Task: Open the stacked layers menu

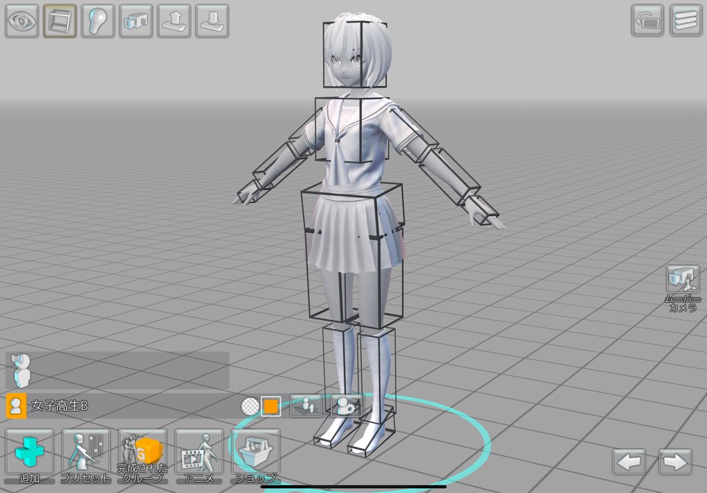Action: pyautogui.click(x=686, y=21)
